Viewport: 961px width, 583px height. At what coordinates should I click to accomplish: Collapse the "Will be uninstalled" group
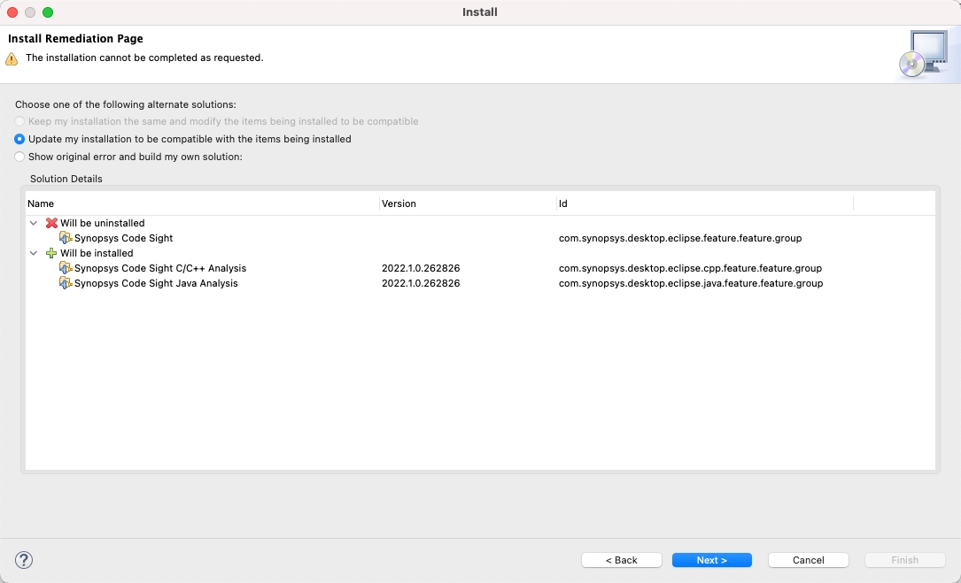click(34, 223)
